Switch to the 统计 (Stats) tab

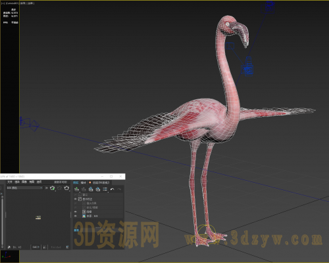pyautogui.click(x=84, y=183)
